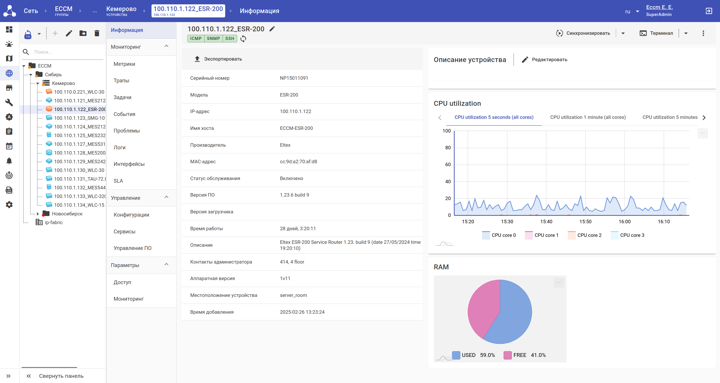Open the wrench tools icon in sidebar
This screenshot has width=720, height=383.
pos(9,102)
